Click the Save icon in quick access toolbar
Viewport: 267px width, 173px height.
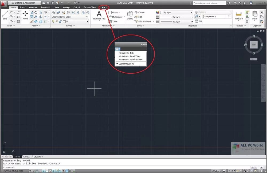53,3
